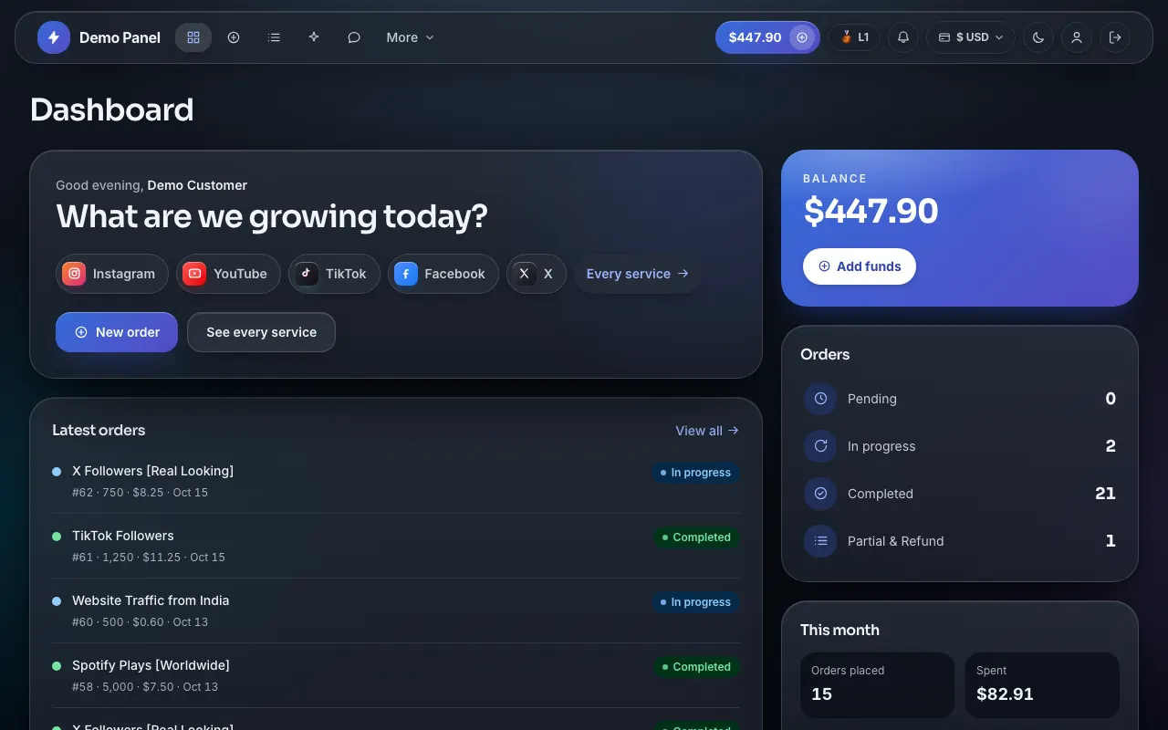This screenshot has width=1168, height=730.
Task: Open the services list nav icon
Action: [x=274, y=37]
